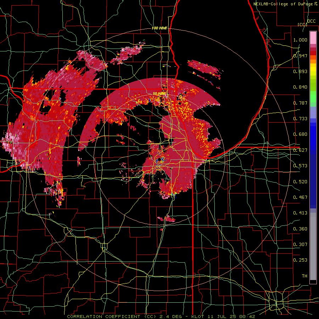Image resolution: width=319 pixels, height=319 pixels.
Task: Pick the bright green color band in legend
Action: 313,97
